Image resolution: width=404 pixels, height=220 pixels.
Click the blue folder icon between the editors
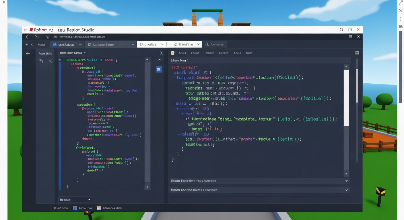(x=159, y=69)
